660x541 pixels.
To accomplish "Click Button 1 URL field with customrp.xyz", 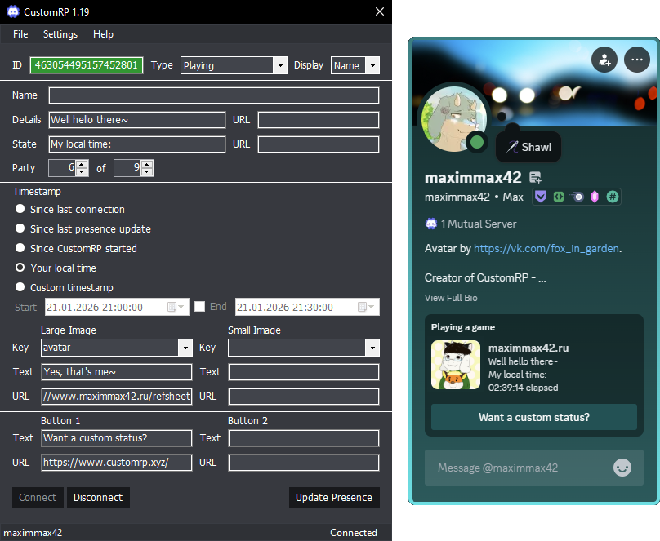I will (117, 463).
